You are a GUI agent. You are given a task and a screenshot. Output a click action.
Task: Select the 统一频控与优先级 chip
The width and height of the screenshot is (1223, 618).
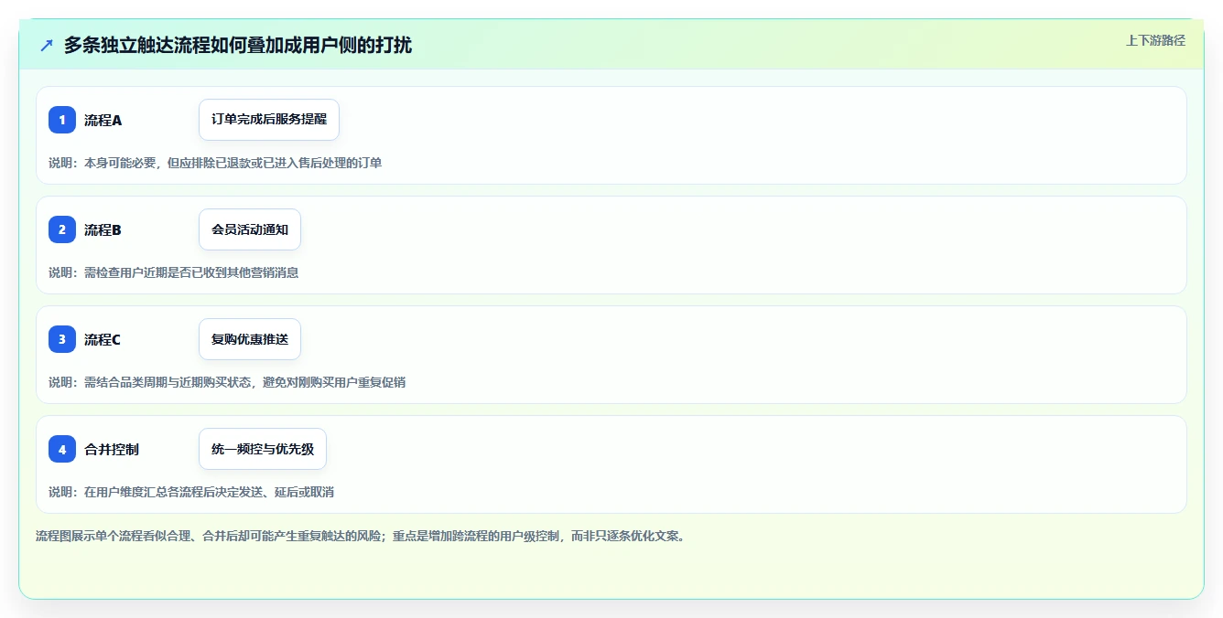point(263,449)
